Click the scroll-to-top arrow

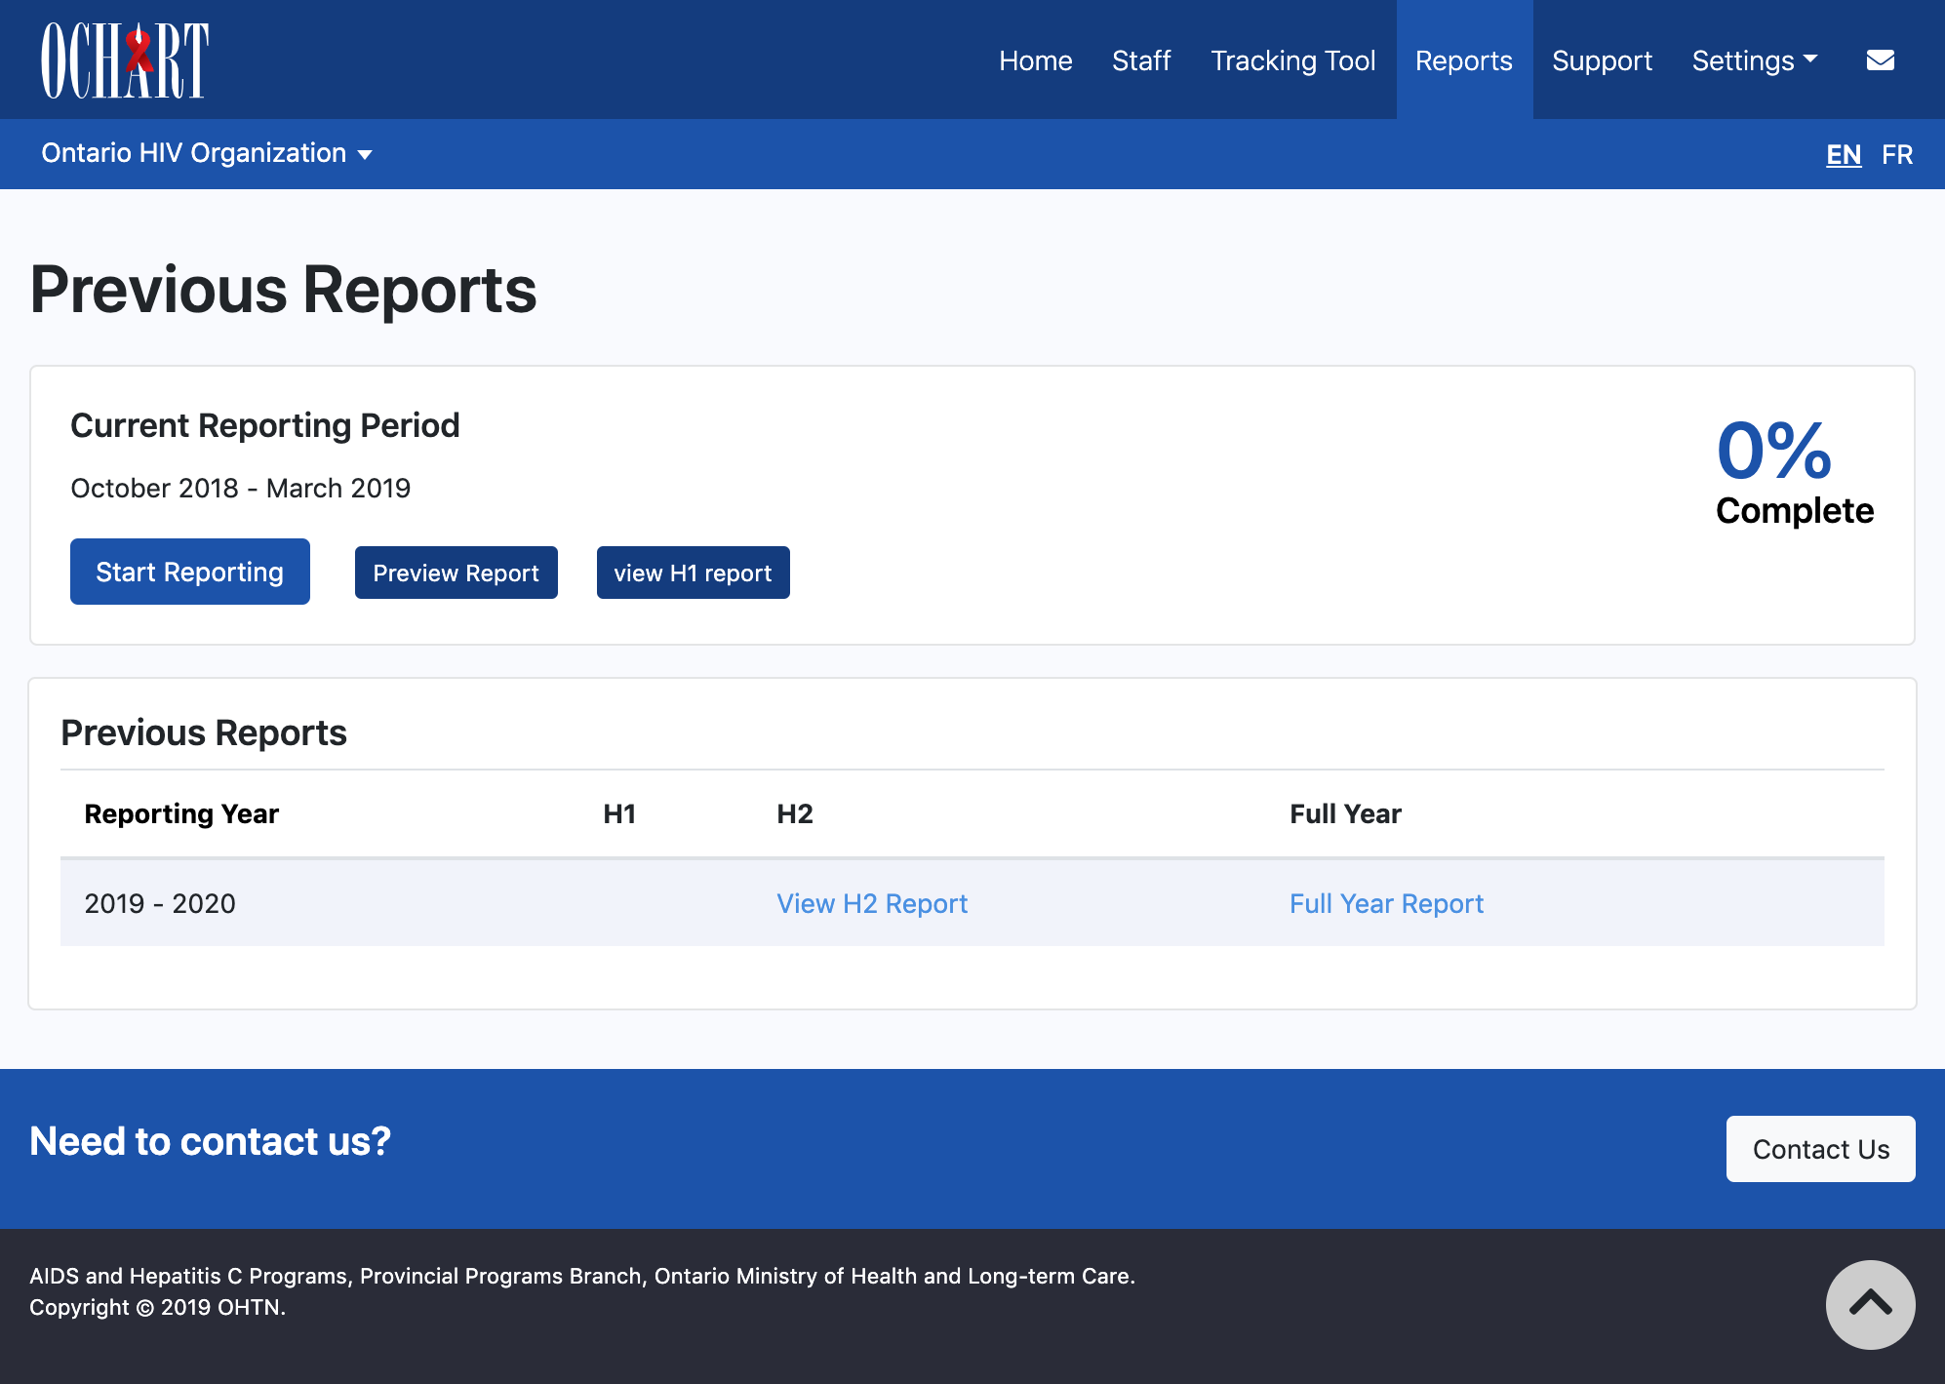tap(1870, 1304)
